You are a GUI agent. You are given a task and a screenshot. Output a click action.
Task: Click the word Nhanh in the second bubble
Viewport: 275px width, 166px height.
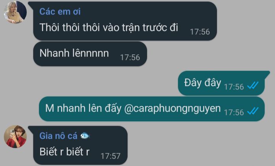[x=54, y=53]
